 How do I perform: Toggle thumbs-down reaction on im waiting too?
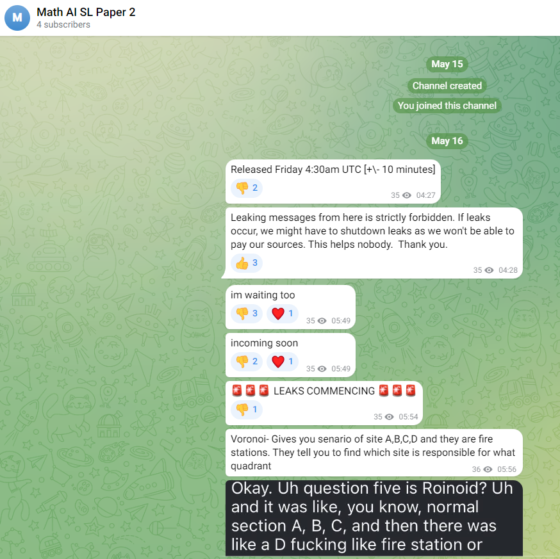point(247,313)
